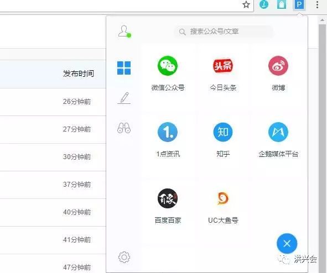
Task: Open the browser three-dot menu
Action: (317, 4)
